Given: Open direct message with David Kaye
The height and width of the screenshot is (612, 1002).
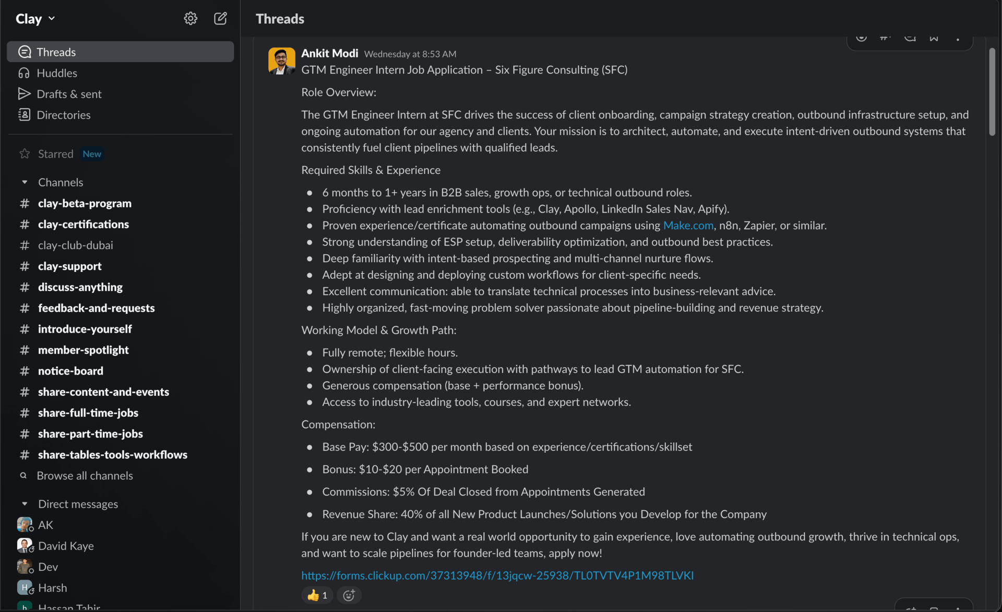Looking at the screenshot, I should pyautogui.click(x=66, y=546).
